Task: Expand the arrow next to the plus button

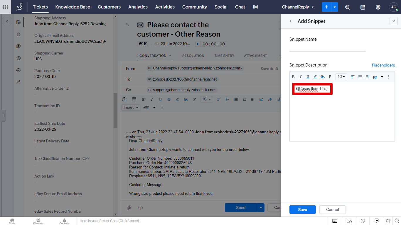Action: 335,7
